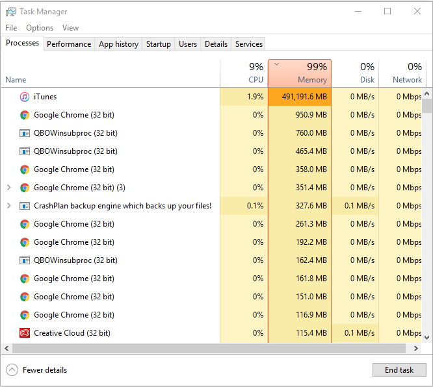
Task: Open the Startup tab
Action: (159, 44)
